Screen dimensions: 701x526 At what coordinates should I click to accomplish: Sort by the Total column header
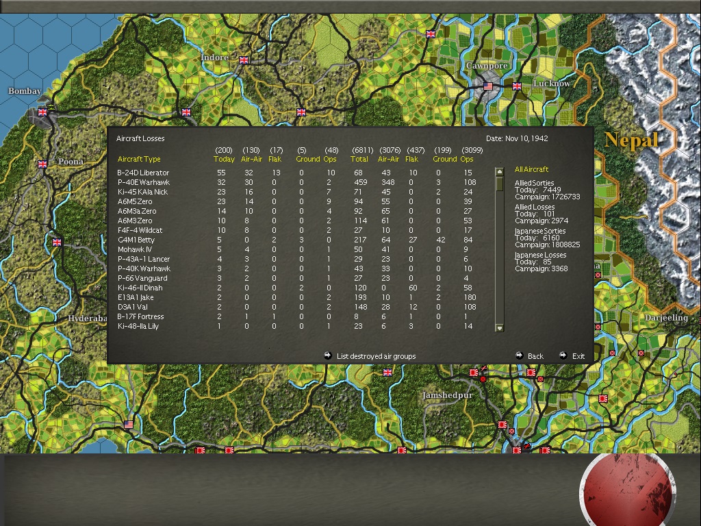click(359, 159)
